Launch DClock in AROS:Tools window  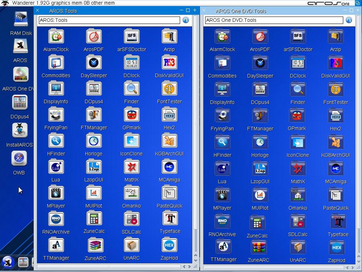132,62
